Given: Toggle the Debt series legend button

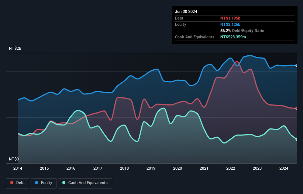Looking at the screenshot, I should pos(18,183).
